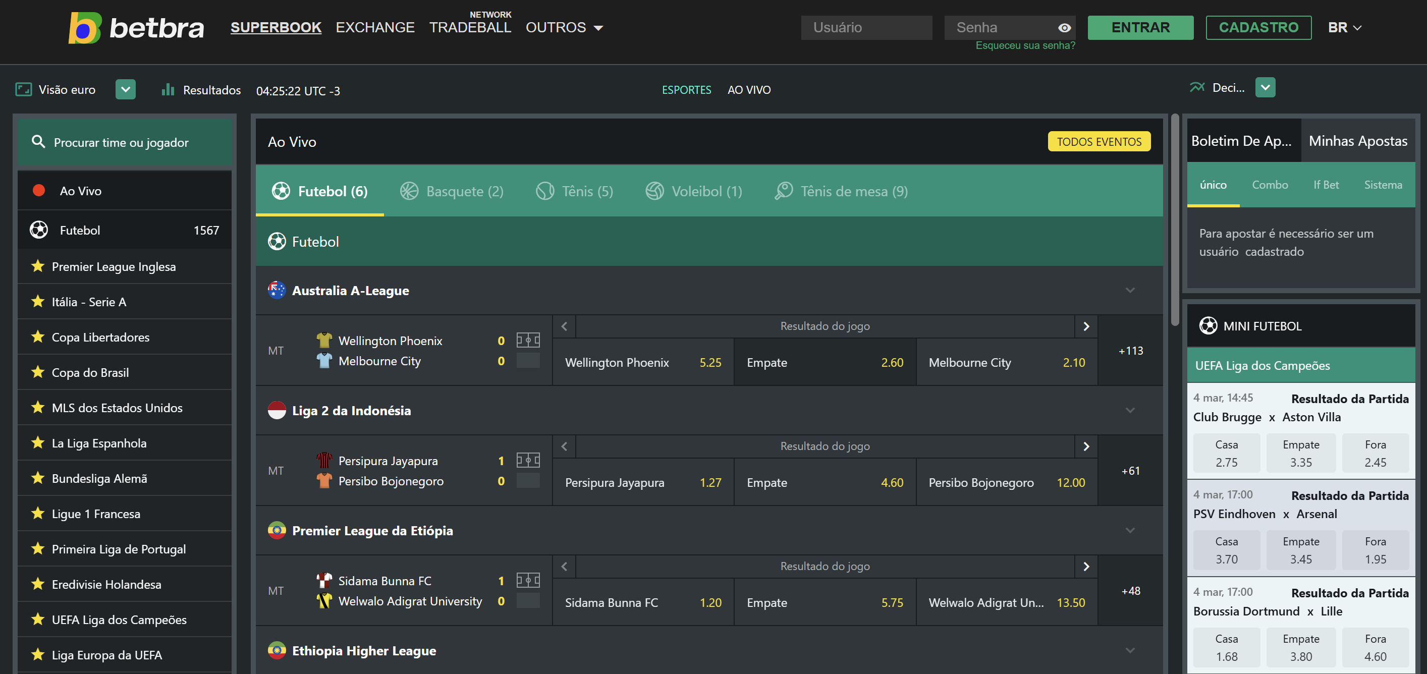Click the betbra logo
The width and height of the screenshot is (1427, 674).
tap(136, 28)
